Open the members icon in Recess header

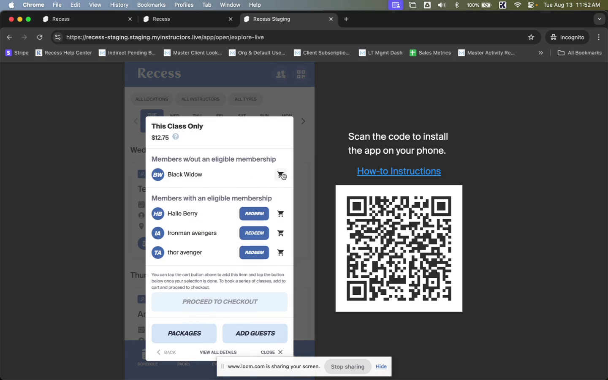click(281, 74)
